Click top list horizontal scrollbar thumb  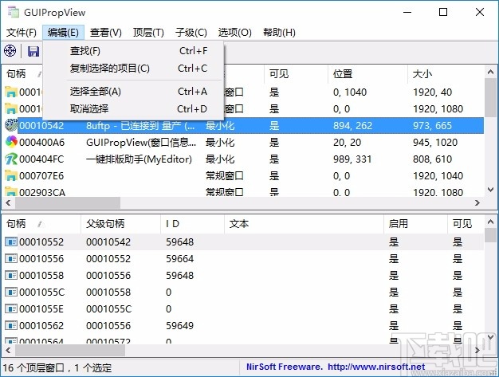pyautogui.click(x=68, y=202)
